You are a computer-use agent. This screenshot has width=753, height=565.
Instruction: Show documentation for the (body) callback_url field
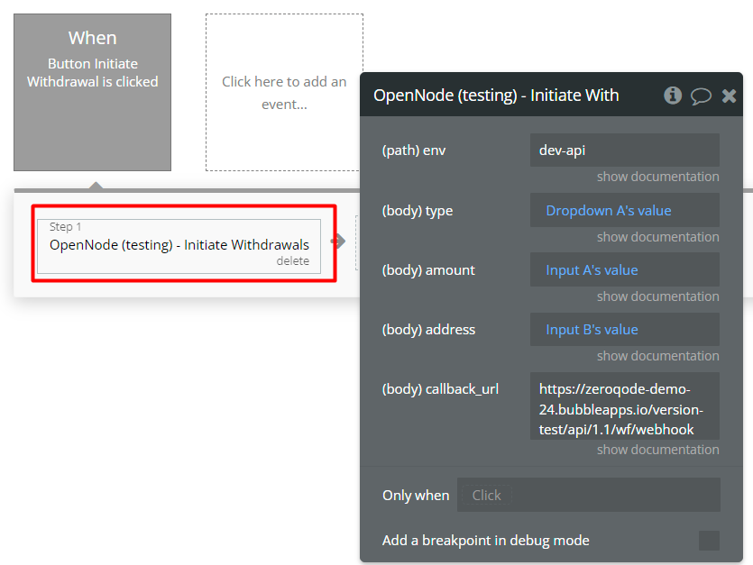click(658, 450)
